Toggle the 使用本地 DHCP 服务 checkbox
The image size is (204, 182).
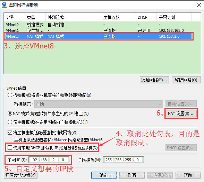(10, 148)
